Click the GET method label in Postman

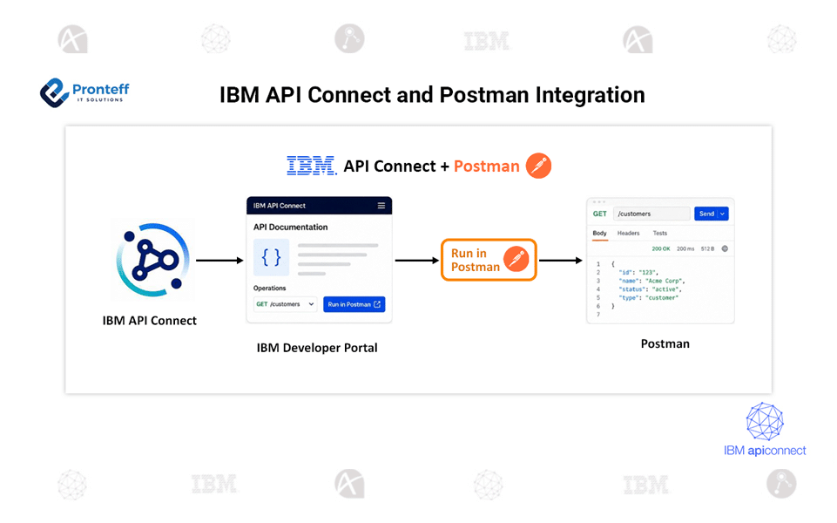(600, 214)
